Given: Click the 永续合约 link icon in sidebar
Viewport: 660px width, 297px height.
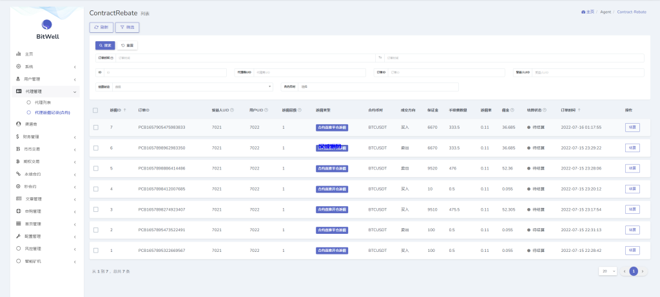Looking at the screenshot, I should click(19, 174).
